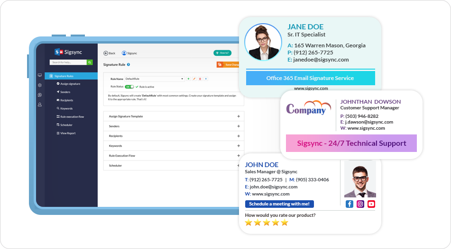Viewport: 451px width, 249px height.
Task: Expand the Keywords section
Action: [x=239, y=146]
